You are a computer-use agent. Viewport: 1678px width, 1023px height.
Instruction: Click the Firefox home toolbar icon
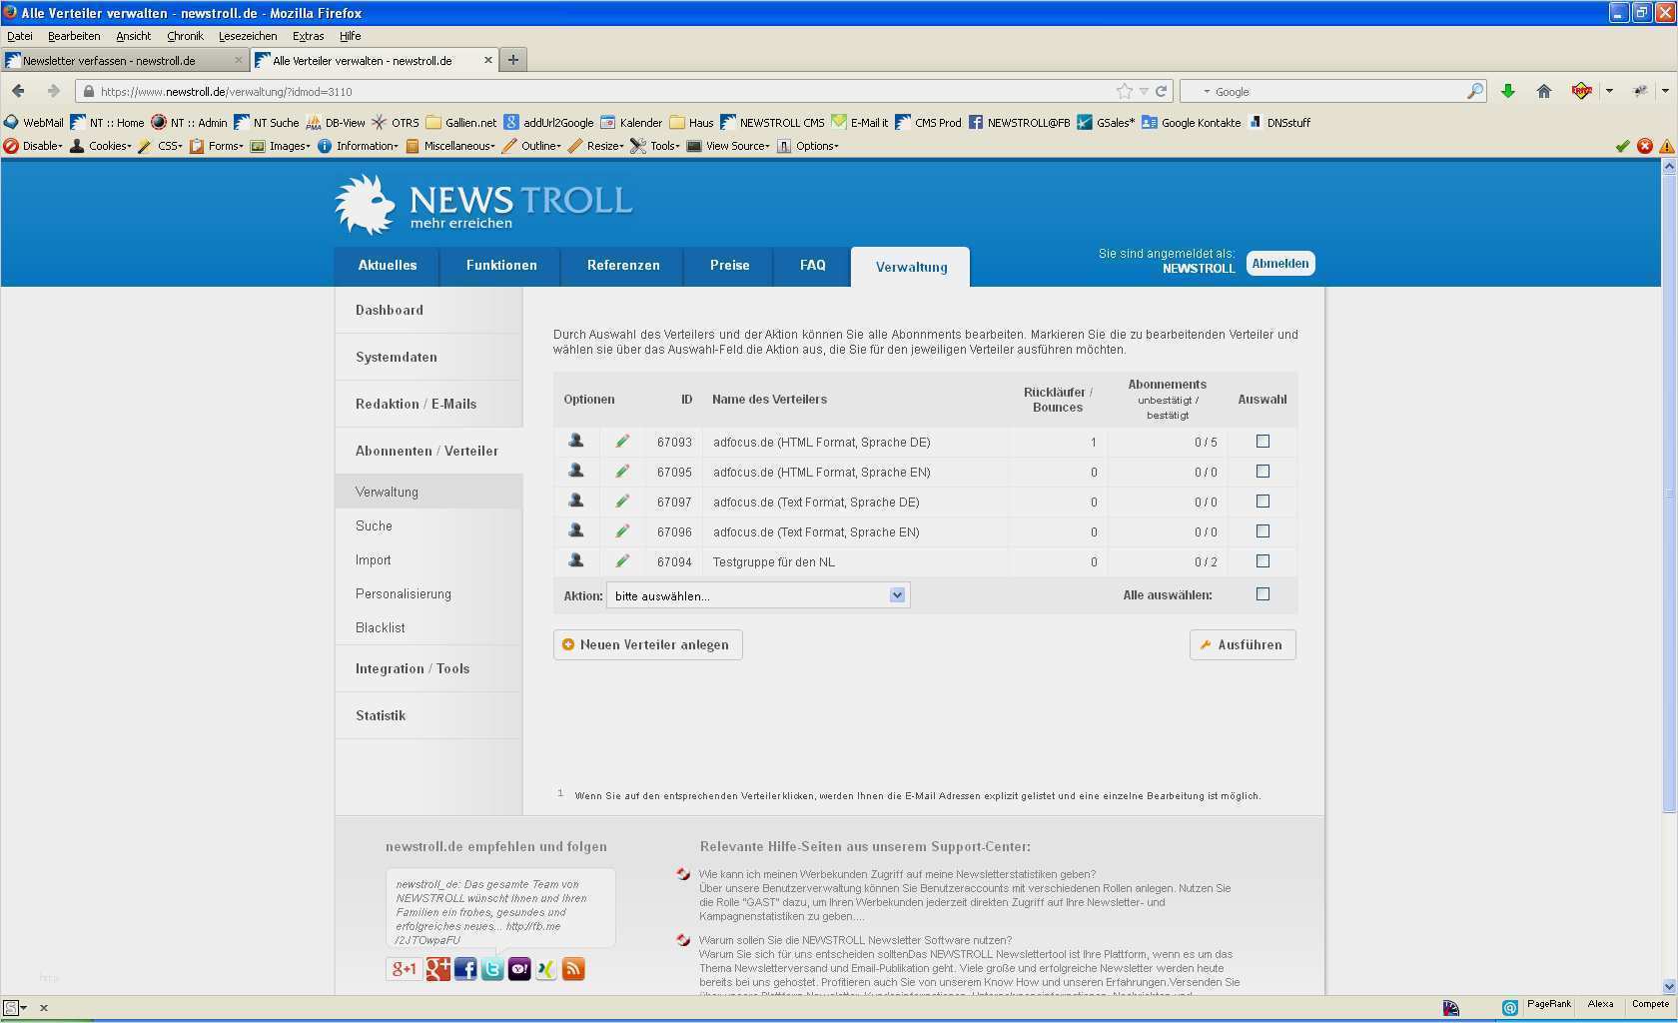point(1543,91)
